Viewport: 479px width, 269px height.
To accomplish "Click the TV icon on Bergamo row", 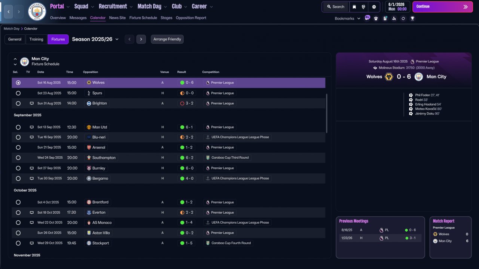I will (x=32, y=178).
